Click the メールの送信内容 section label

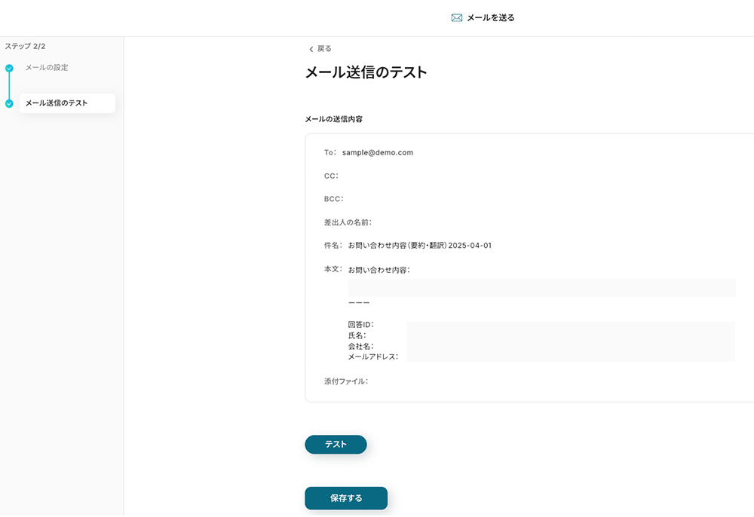click(334, 119)
